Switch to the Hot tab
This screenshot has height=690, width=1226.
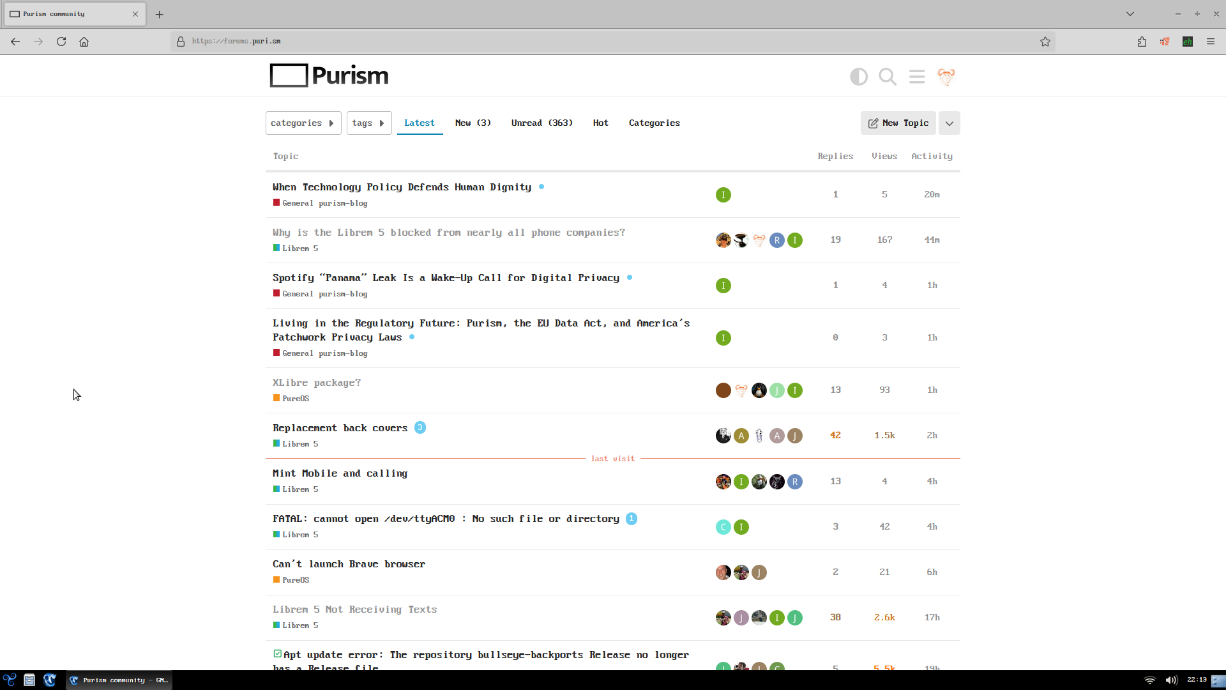click(600, 123)
